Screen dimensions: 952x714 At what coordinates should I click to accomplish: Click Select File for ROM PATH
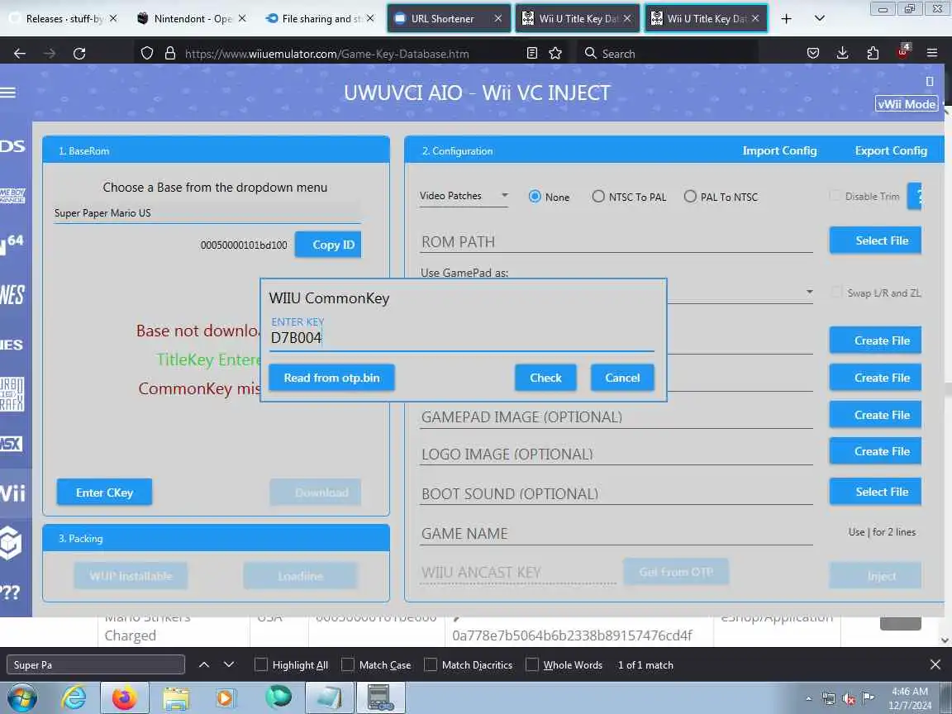[875, 240]
